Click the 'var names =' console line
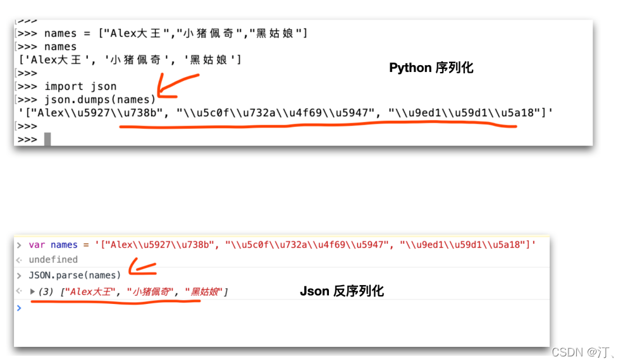This screenshot has height=364, width=623. pos(282,245)
